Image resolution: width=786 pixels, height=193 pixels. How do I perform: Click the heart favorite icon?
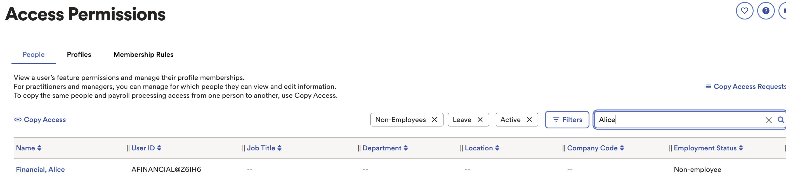point(744,11)
